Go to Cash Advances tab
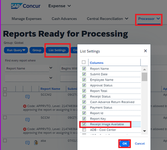 pos(64,19)
